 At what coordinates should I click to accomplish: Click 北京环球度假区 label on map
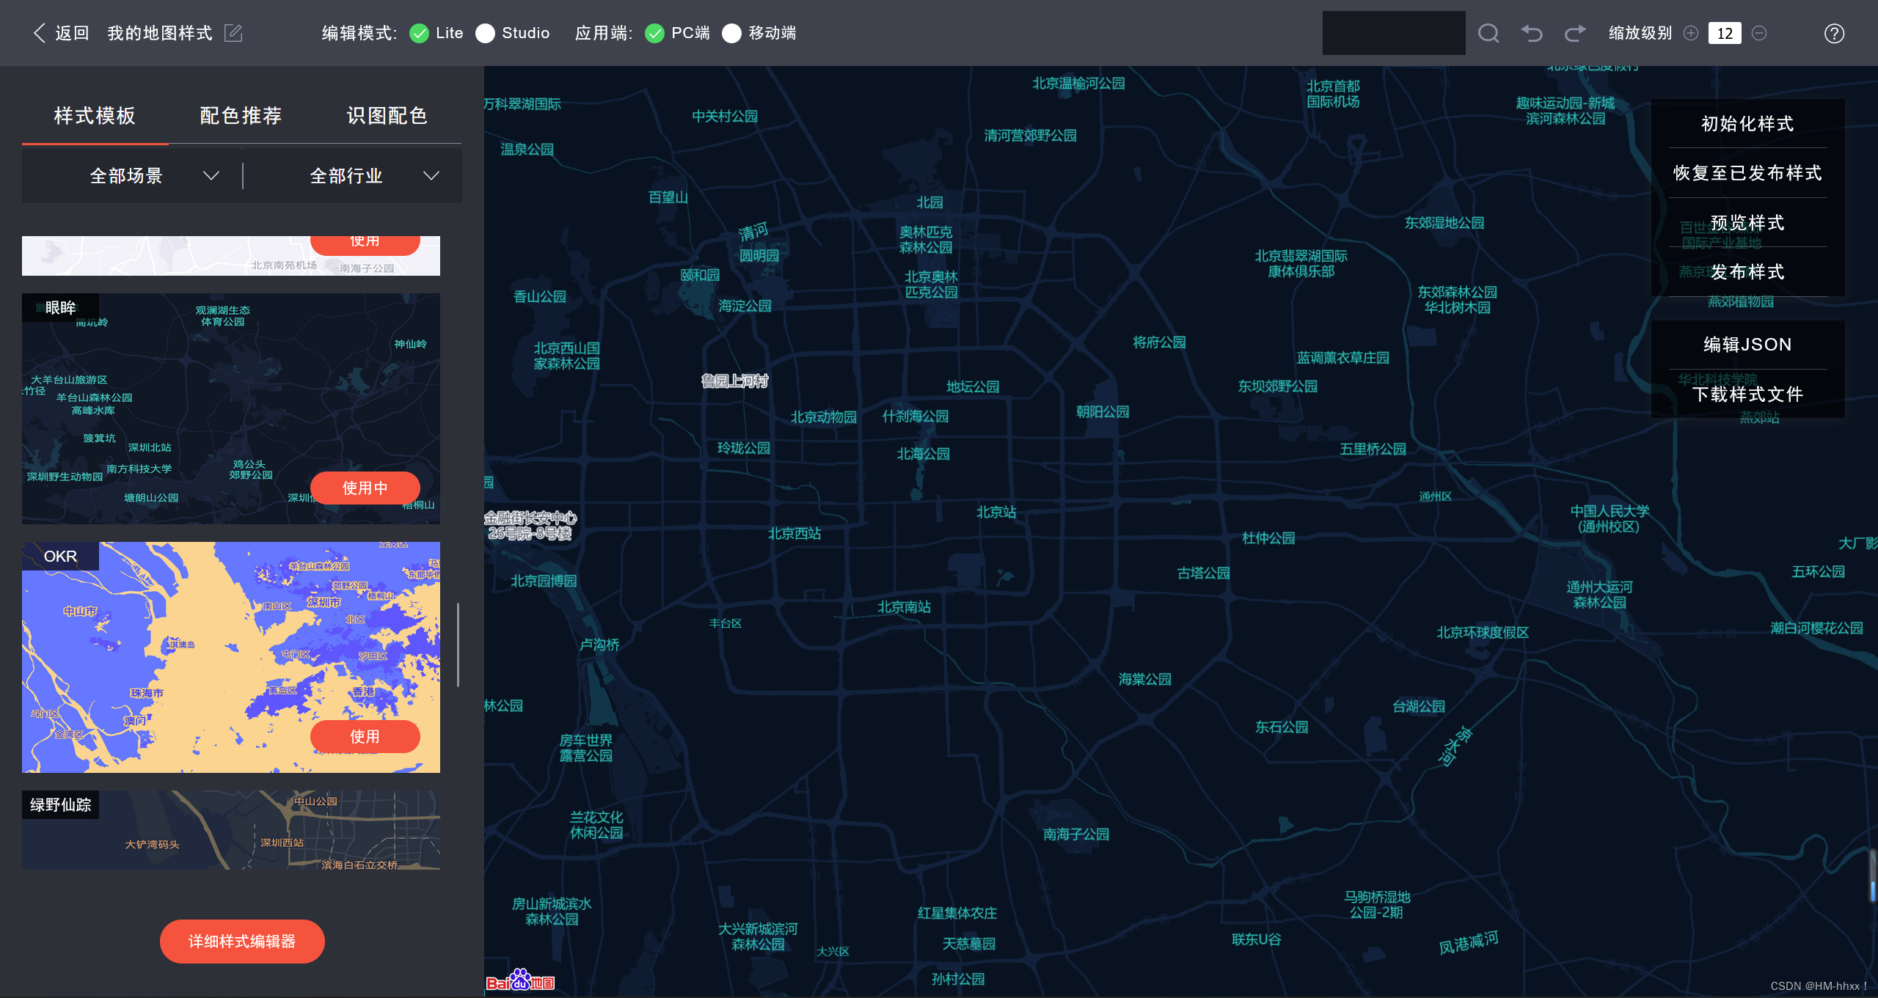pos(1483,632)
